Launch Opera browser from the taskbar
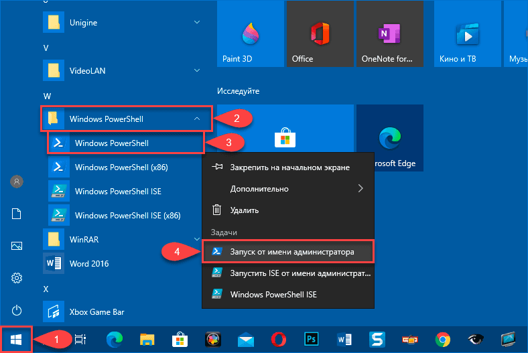The height and width of the screenshot is (353, 528). coord(279,339)
